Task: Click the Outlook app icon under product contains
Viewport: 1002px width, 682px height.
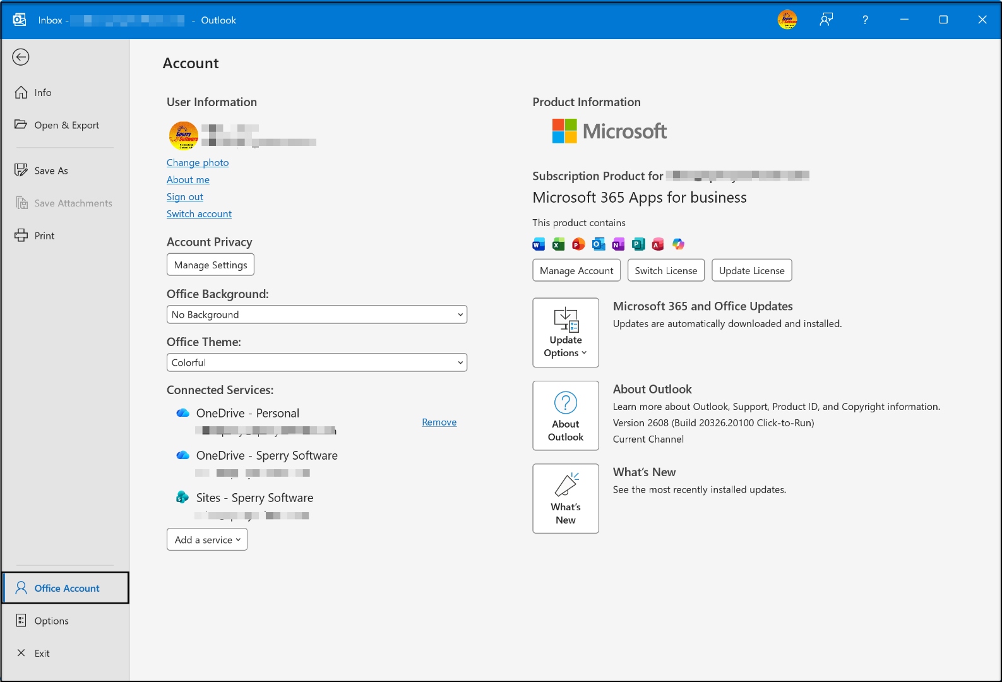Action: coord(599,244)
